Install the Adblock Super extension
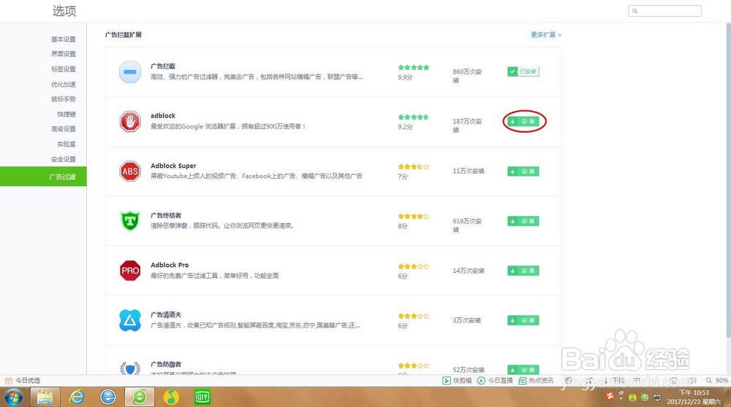 pyautogui.click(x=523, y=171)
